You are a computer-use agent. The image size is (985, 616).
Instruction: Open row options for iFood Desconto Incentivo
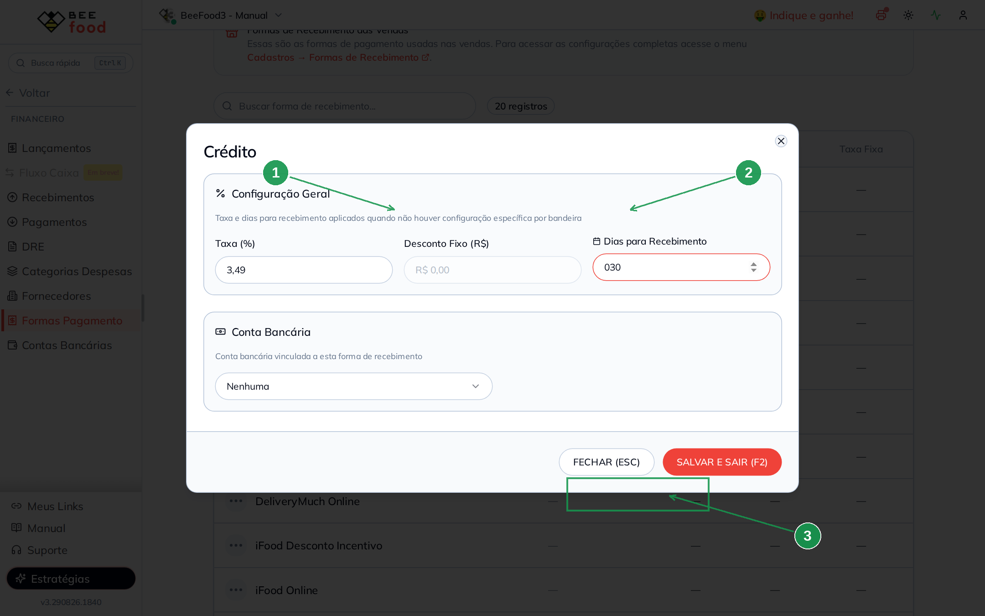[x=236, y=545]
